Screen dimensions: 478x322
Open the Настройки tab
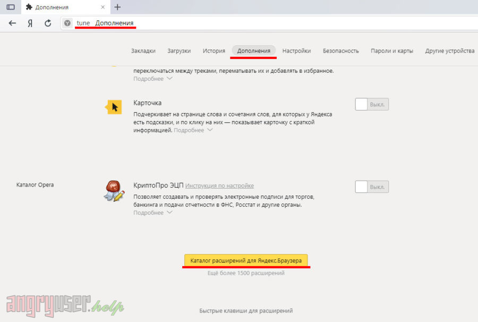(296, 51)
